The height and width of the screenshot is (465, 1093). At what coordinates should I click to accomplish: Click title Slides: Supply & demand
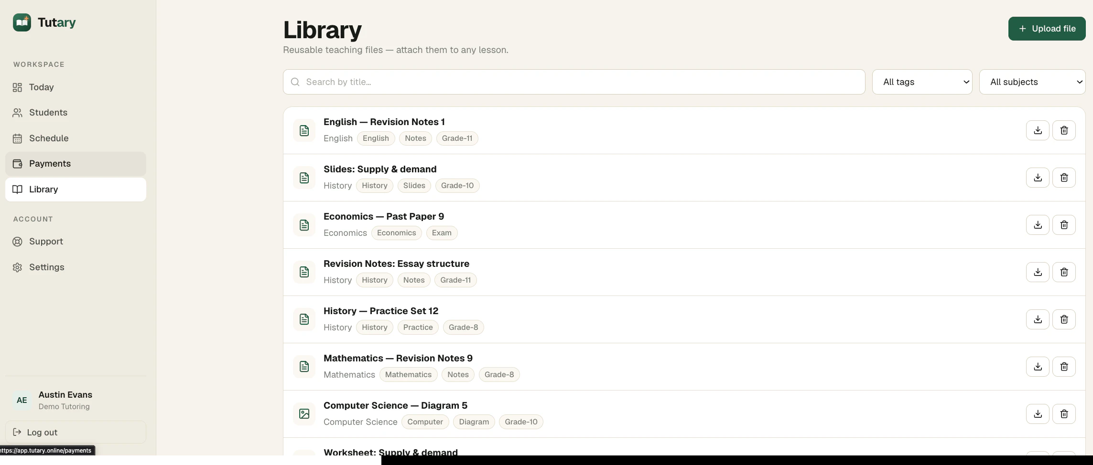click(380, 169)
